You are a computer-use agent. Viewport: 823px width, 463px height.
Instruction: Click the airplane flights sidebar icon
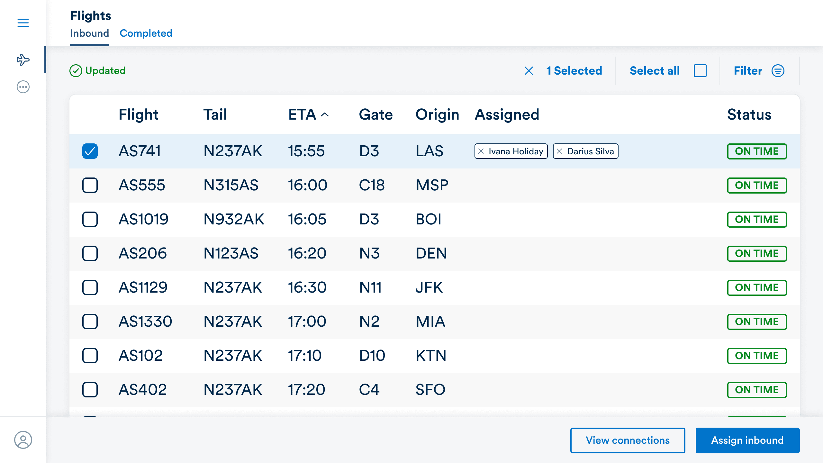23,60
